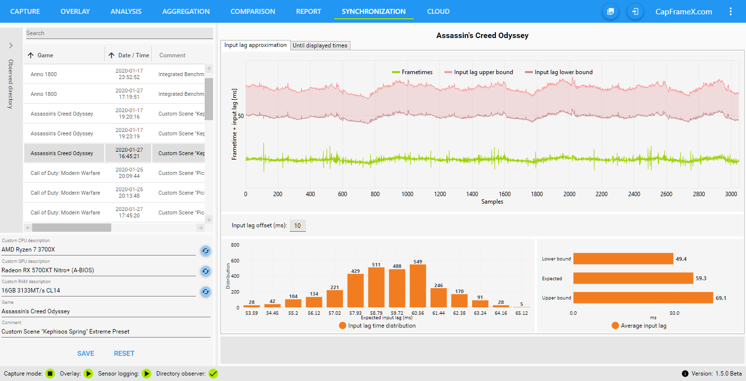Reset the custom CPU description with refresh icon
746x381 pixels.
(206, 251)
